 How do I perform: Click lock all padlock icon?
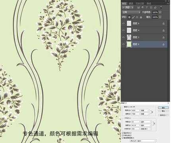pyautogui.click(x=141, y=17)
